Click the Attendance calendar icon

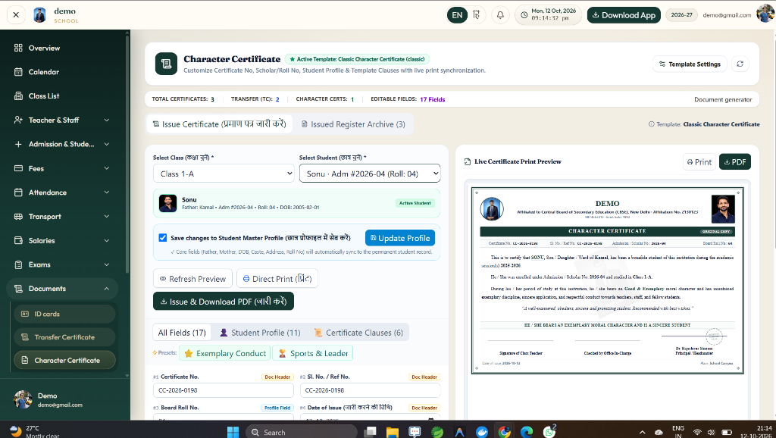click(x=18, y=192)
